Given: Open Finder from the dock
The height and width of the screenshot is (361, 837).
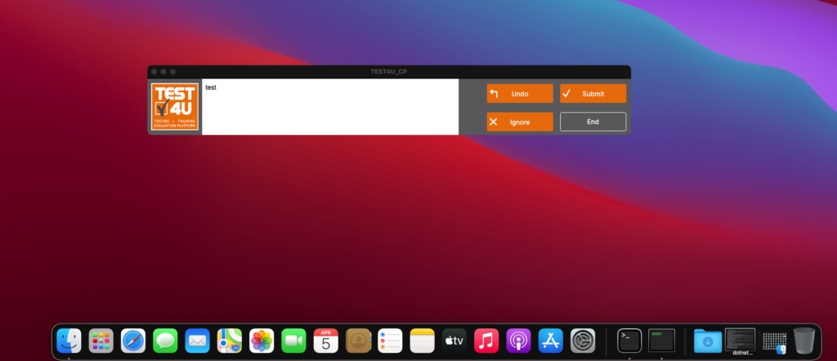Looking at the screenshot, I should click(x=69, y=341).
